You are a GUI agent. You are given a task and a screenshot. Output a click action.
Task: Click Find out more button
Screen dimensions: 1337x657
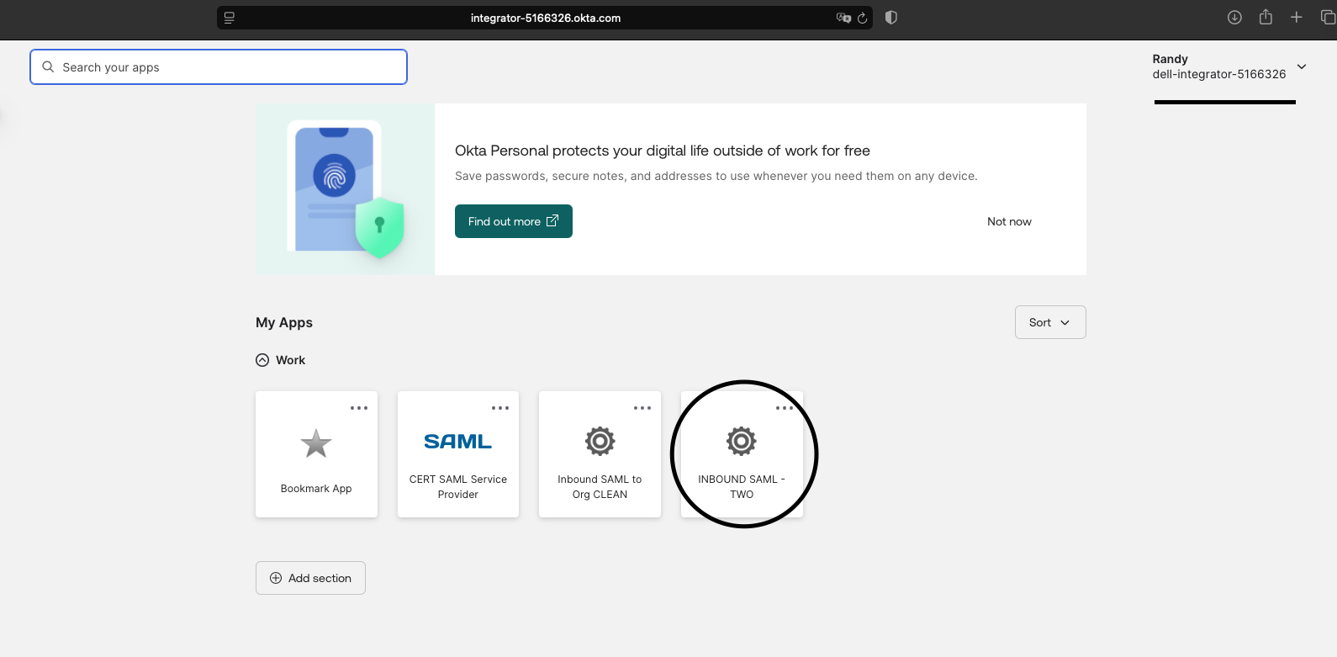pyautogui.click(x=514, y=221)
